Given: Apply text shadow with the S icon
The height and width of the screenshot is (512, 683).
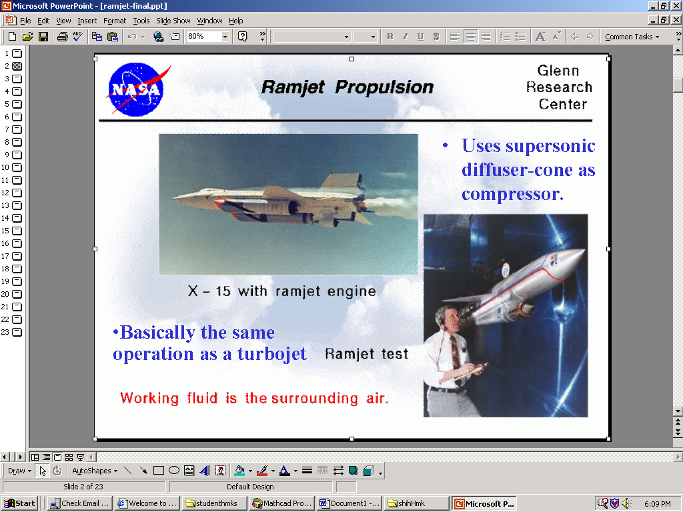Looking at the screenshot, I should pos(436,37).
